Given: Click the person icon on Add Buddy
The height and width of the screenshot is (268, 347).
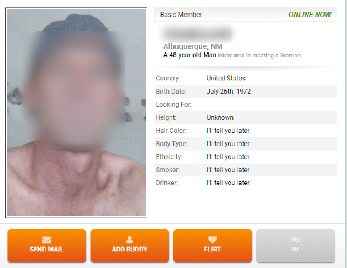Looking at the screenshot, I should click(130, 240).
